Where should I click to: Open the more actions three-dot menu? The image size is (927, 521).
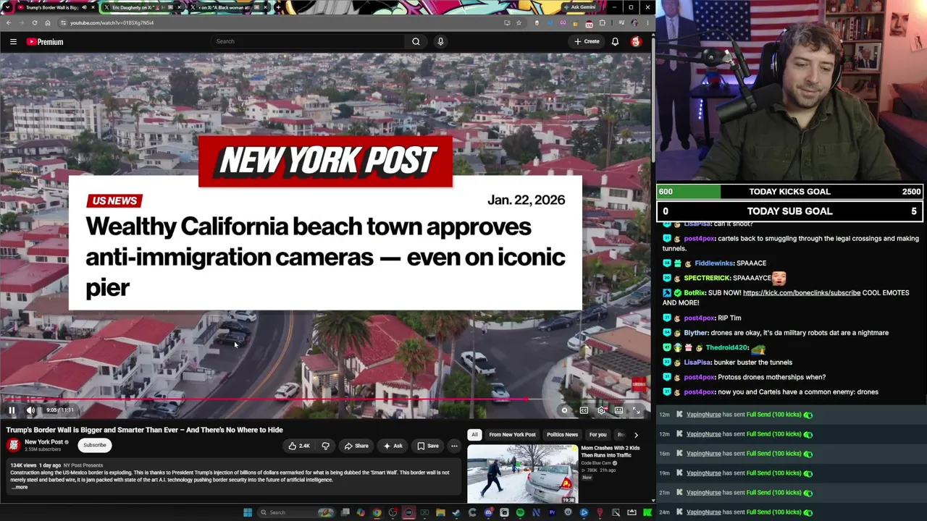[454, 446]
